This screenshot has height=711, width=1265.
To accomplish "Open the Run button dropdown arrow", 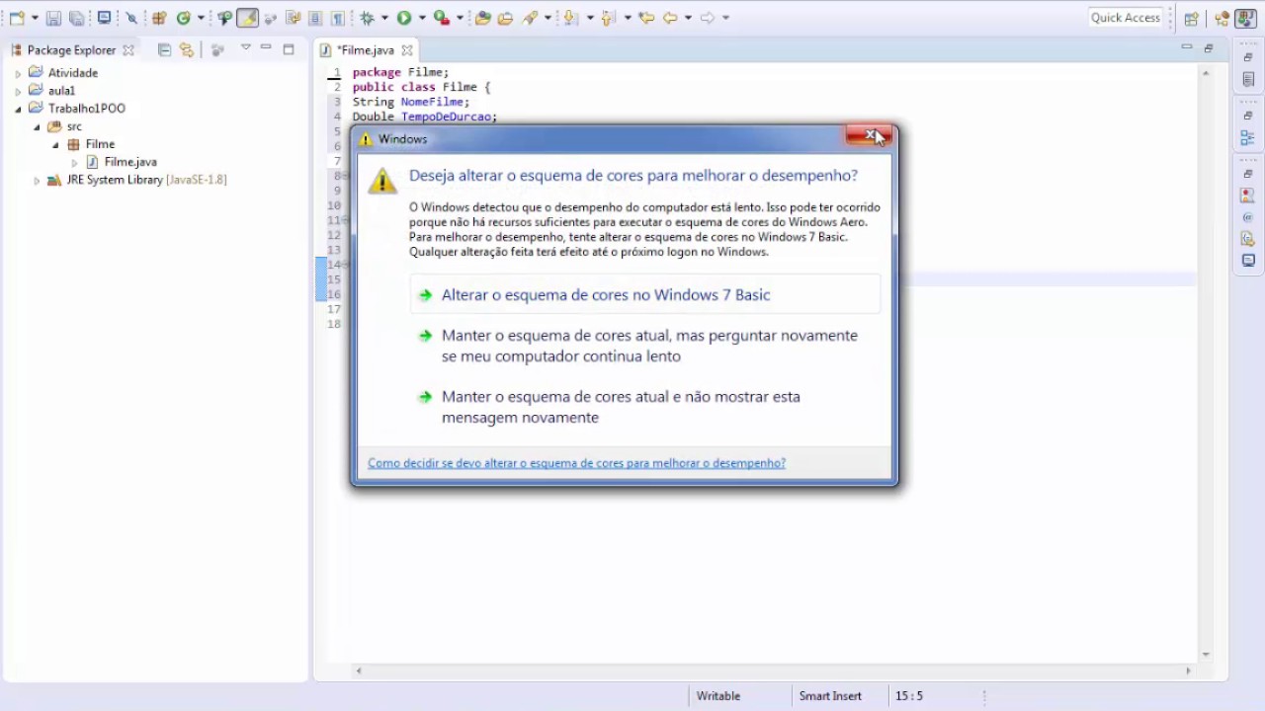I will click(x=422, y=18).
